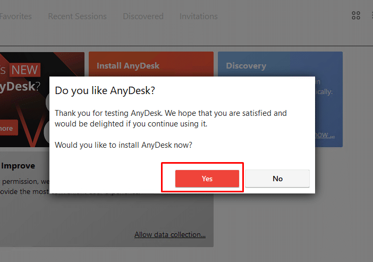The width and height of the screenshot is (373, 262).
Task: Toggle the four-dot grid view icon
Action: (x=356, y=15)
